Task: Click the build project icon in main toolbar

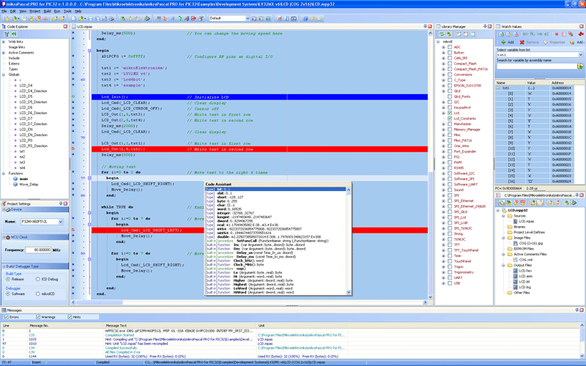Action: coord(123,18)
